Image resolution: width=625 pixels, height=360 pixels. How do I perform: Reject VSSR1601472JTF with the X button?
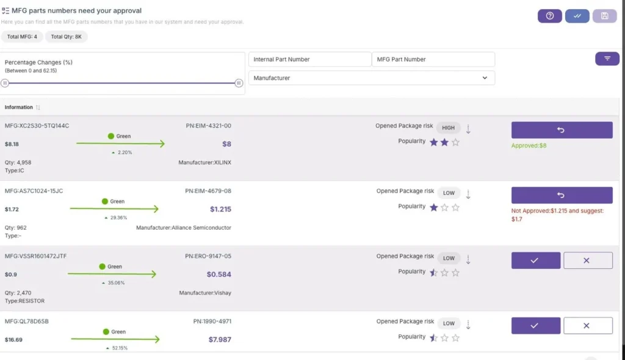pos(587,260)
